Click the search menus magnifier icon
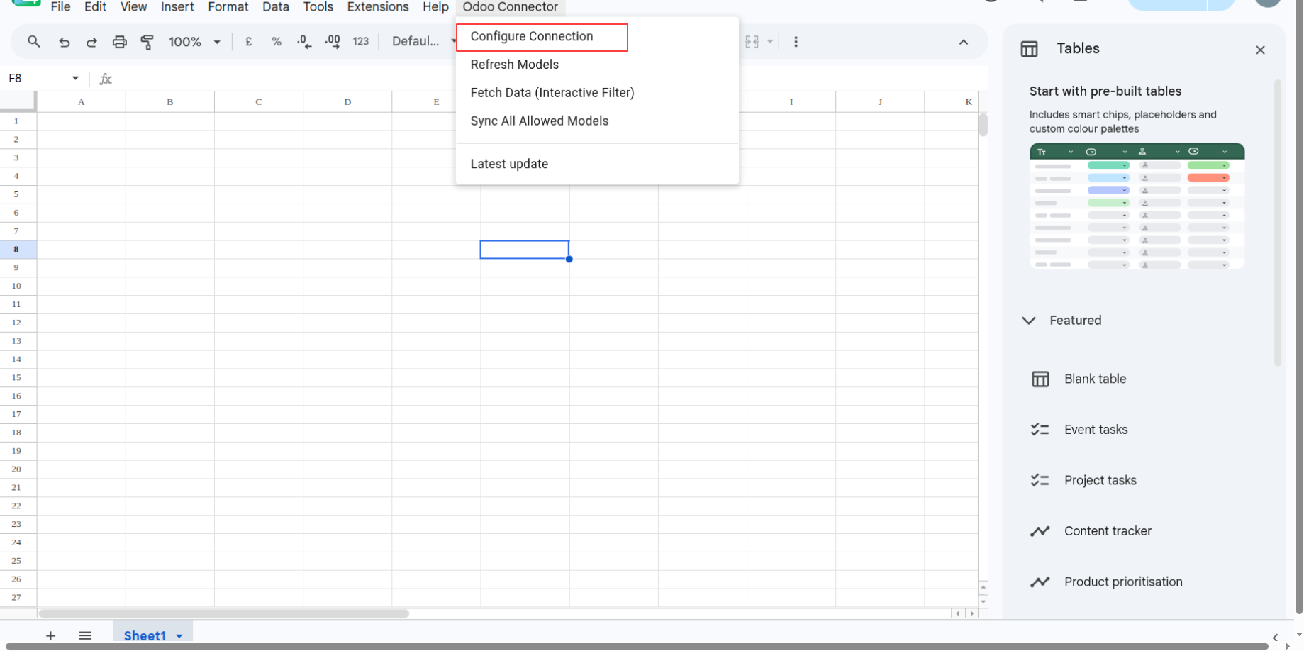Image resolution: width=1304 pixels, height=651 pixels. [33, 42]
